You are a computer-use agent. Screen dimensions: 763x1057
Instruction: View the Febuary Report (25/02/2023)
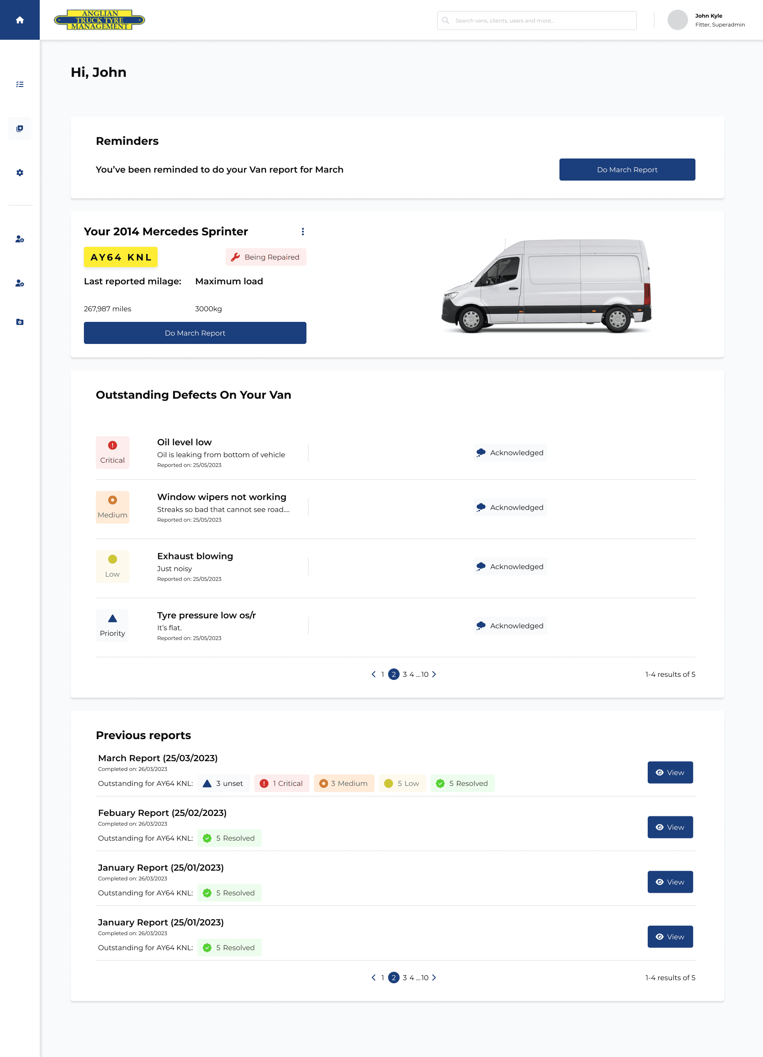670,827
